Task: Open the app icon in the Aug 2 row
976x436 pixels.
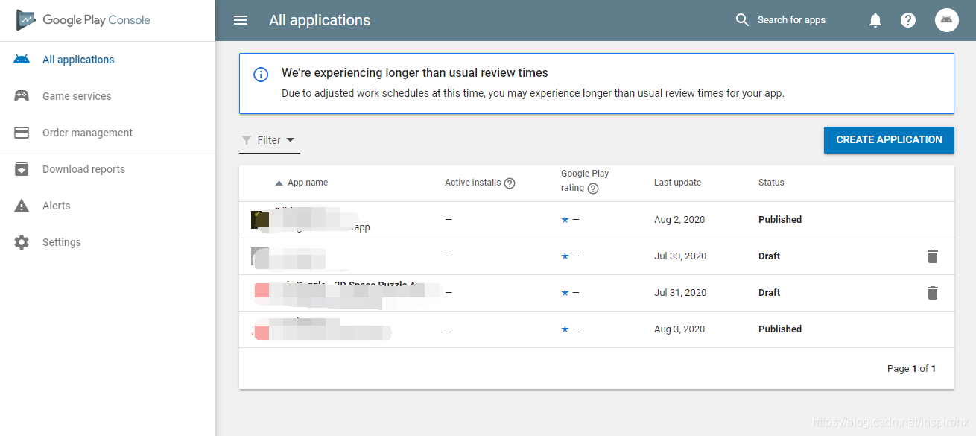Action: point(260,220)
